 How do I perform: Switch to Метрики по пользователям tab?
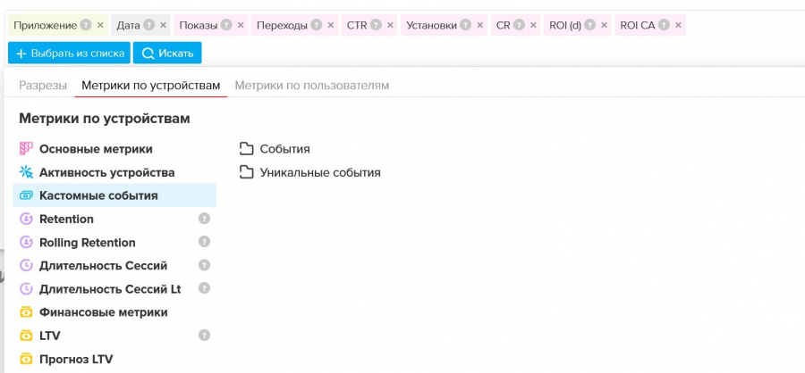click(311, 86)
